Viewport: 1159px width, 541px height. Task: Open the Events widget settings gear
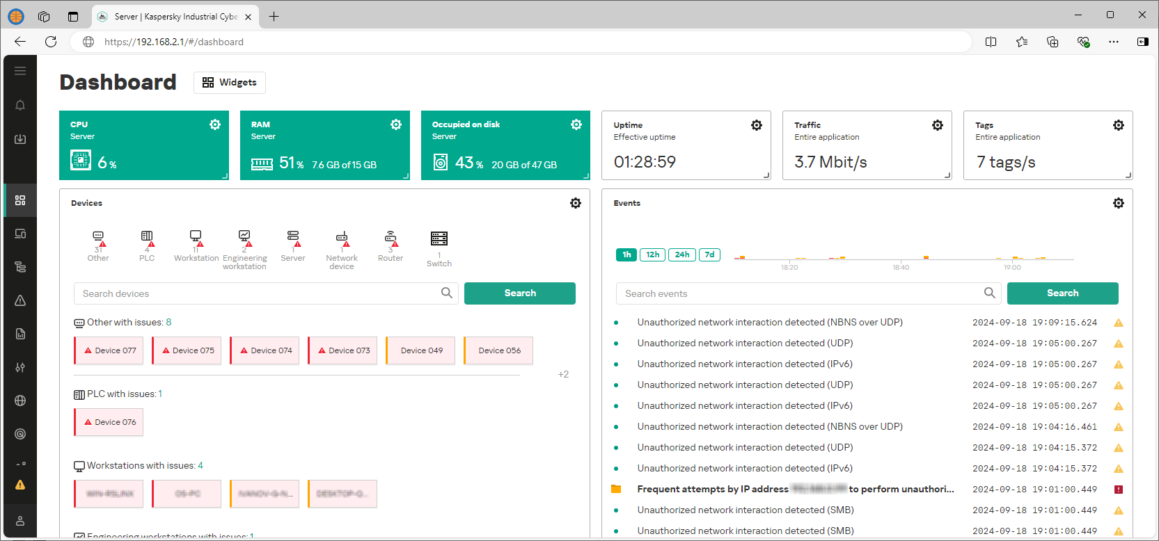(1118, 203)
